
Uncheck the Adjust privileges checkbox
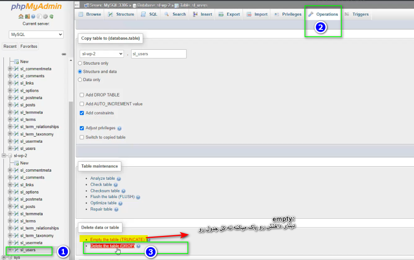(82, 128)
